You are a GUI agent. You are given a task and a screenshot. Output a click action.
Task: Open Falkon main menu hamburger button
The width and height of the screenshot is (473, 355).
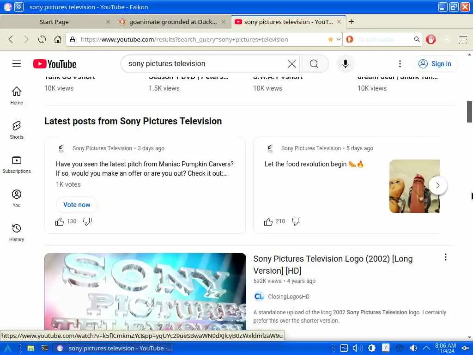463,39
